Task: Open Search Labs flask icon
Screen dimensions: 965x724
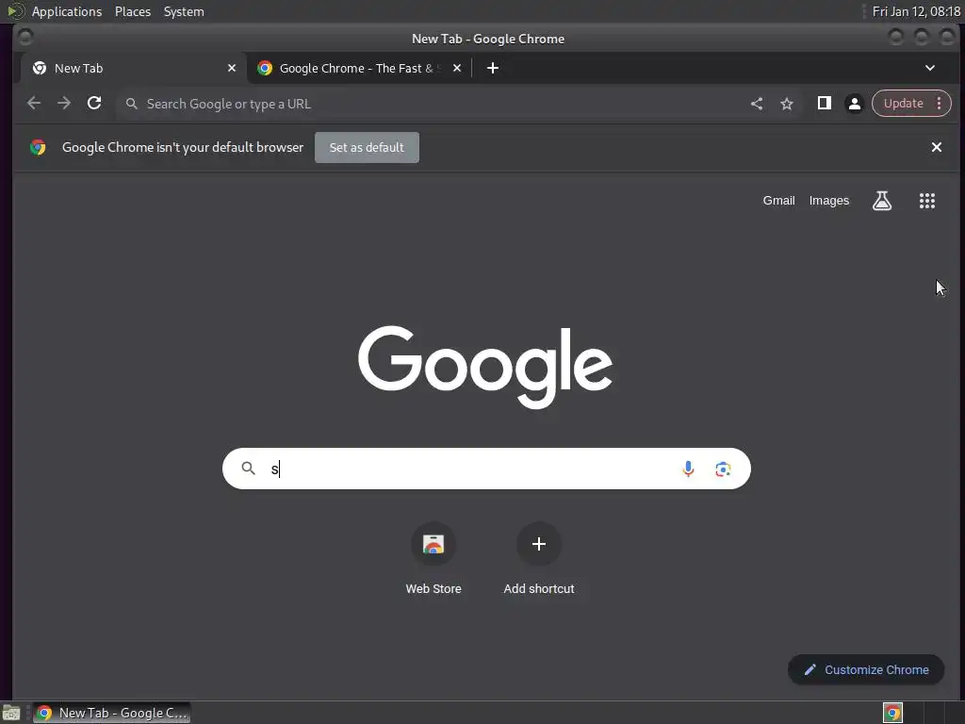Action: pos(882,201)
